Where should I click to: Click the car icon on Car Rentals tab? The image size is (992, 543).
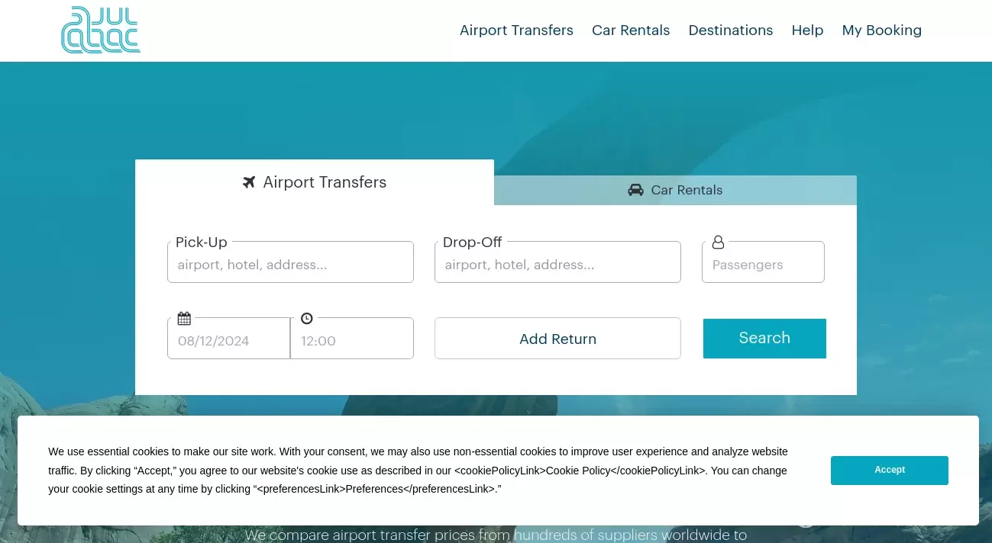click(636, 190)
